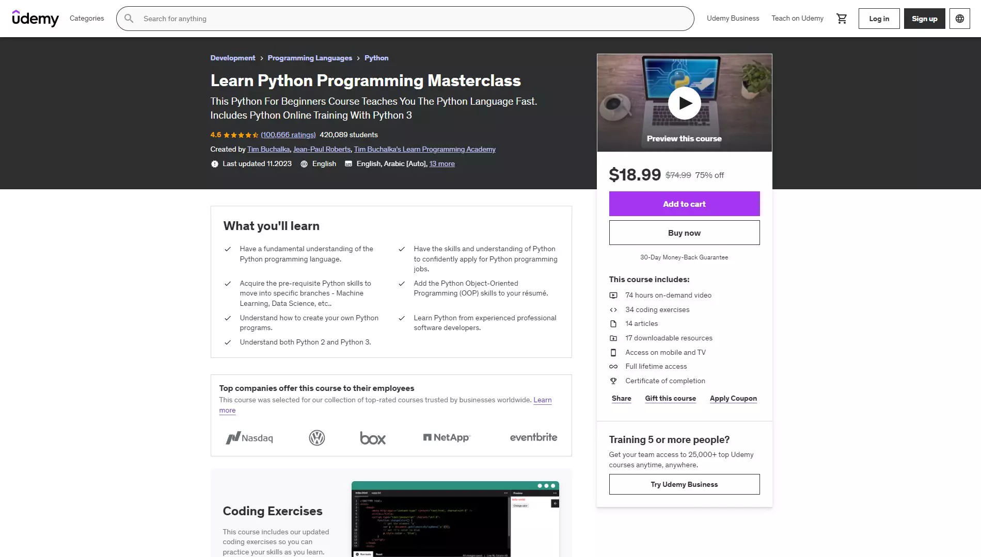
Task: Click the Volkswagen logo
Action: tap(317, 438)
